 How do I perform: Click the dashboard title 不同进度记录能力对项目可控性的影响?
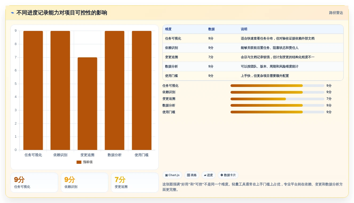[x=62, y=13]
